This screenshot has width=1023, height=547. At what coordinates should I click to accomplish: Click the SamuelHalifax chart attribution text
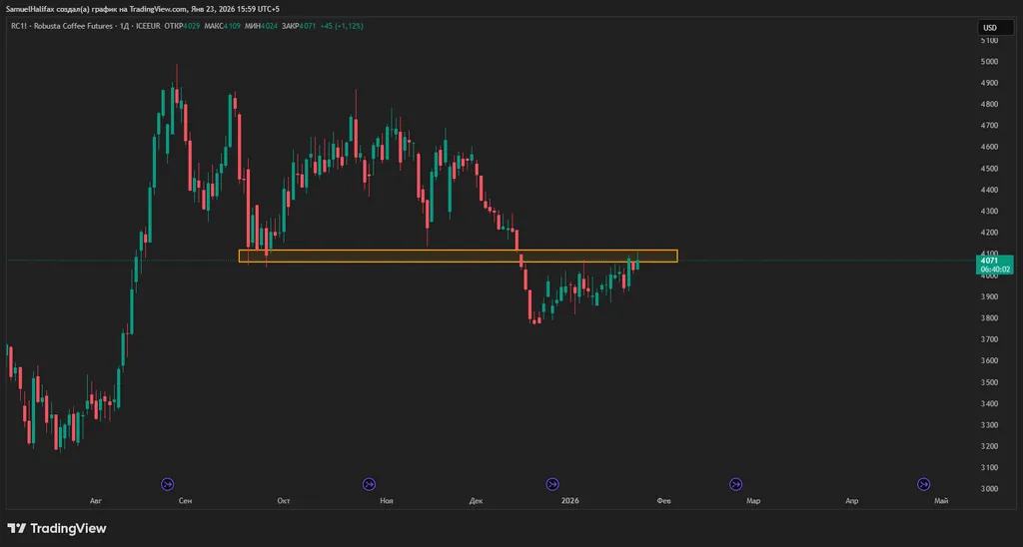point(143,8)
